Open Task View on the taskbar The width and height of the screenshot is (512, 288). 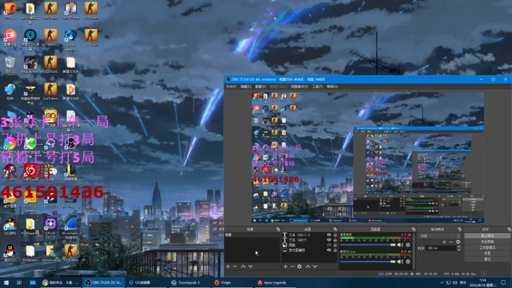19,283
